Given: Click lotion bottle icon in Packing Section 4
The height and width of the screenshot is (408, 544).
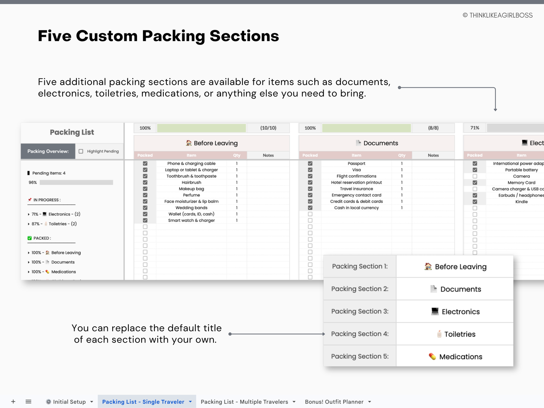Looking at the screenshot, I should tap(439, 334).
